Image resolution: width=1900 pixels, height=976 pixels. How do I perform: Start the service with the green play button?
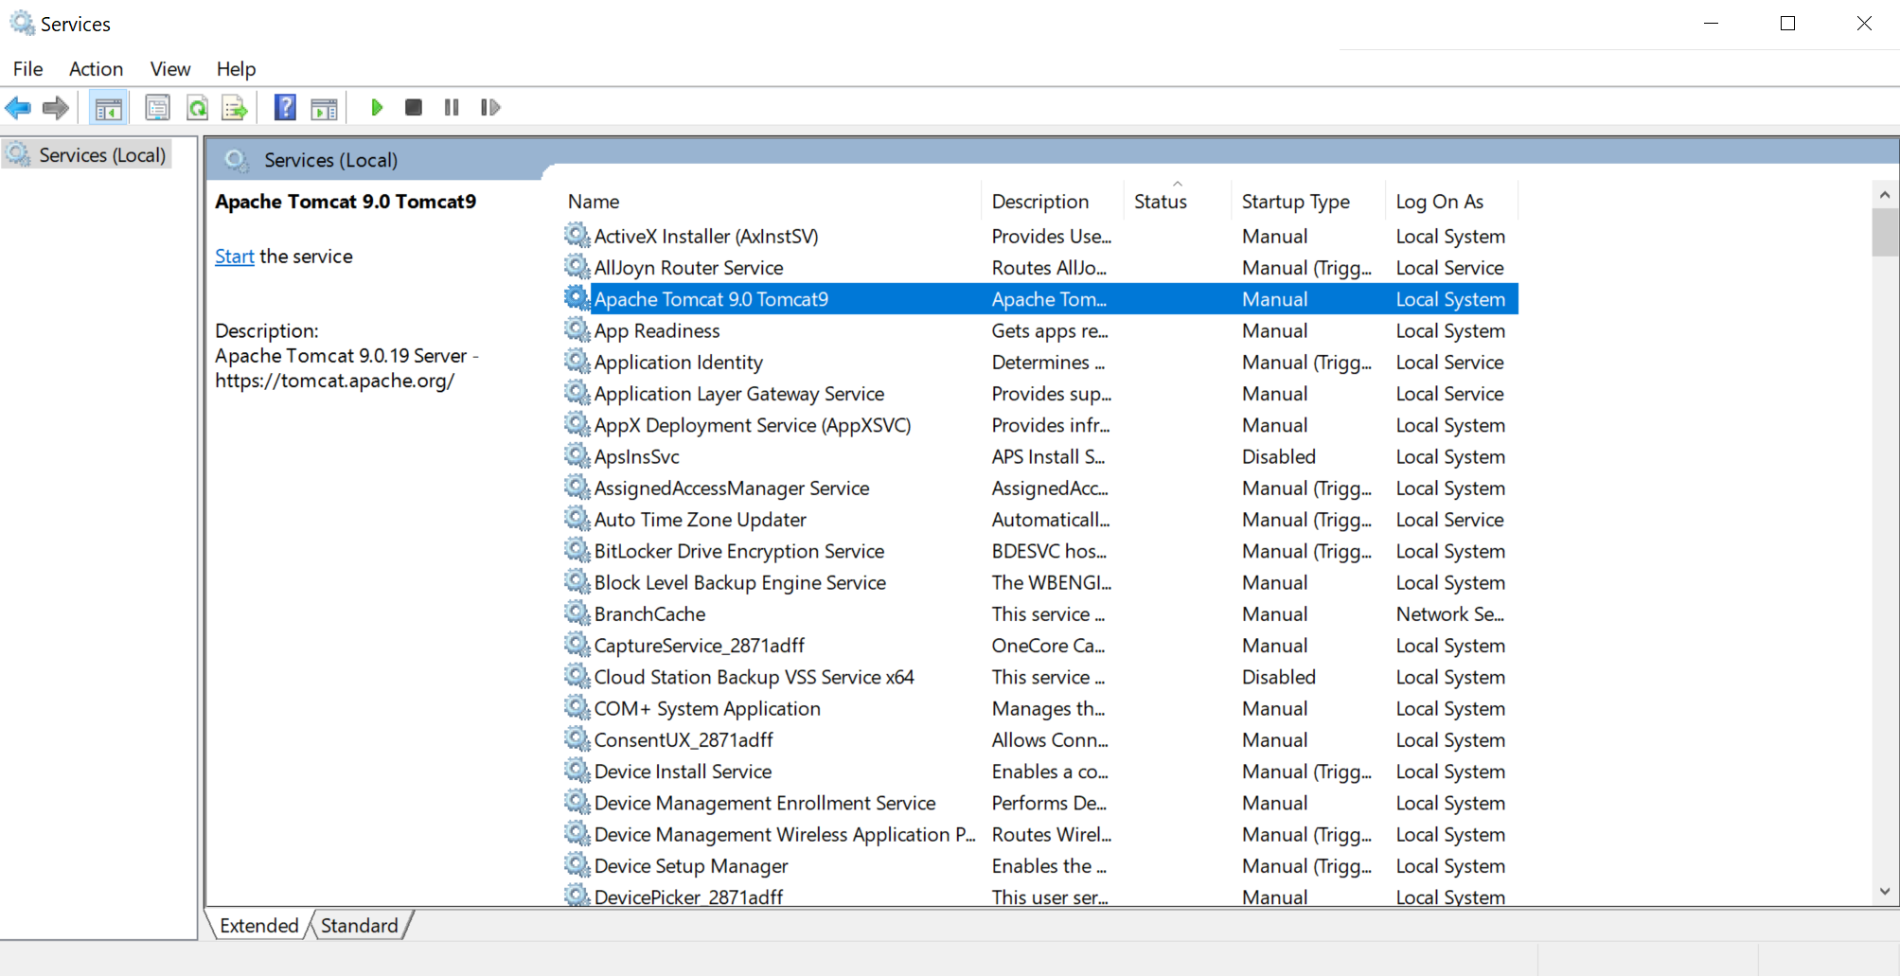click(x=377, y=108)
